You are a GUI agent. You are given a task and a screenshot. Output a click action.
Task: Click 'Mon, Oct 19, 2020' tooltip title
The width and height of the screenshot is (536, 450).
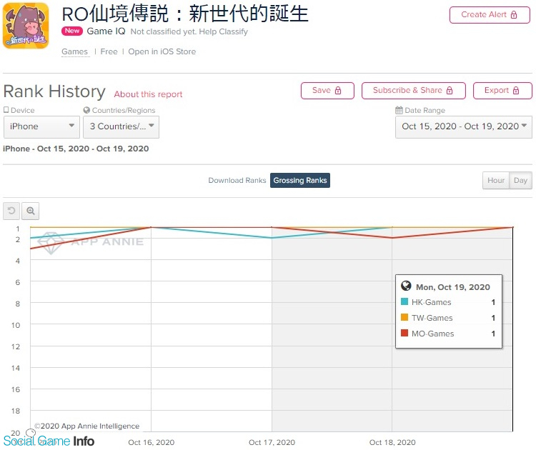pos(453,287)
